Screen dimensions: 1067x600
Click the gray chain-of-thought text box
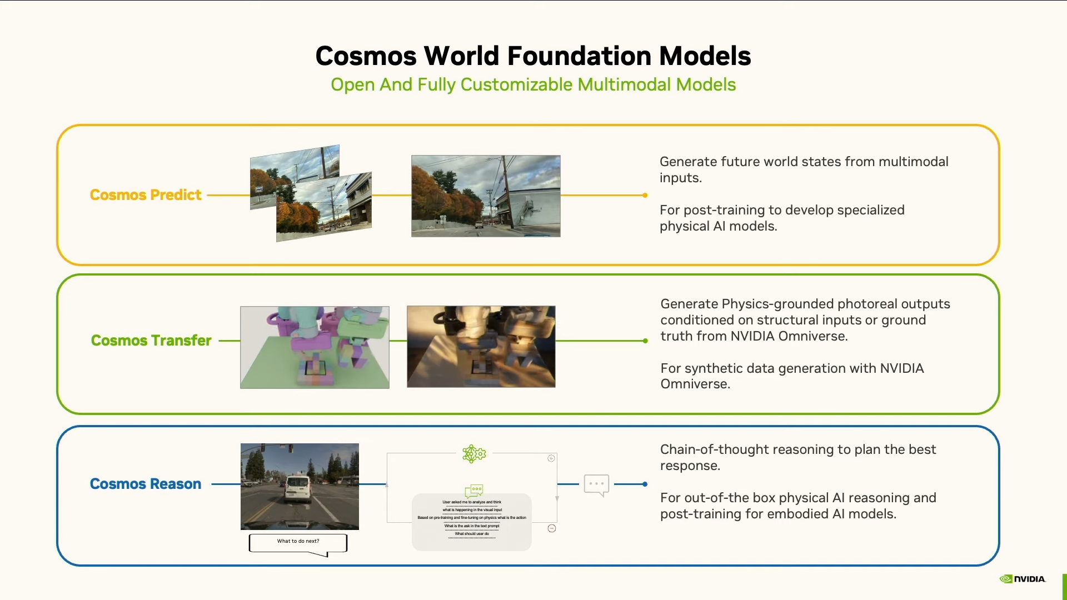471,522
